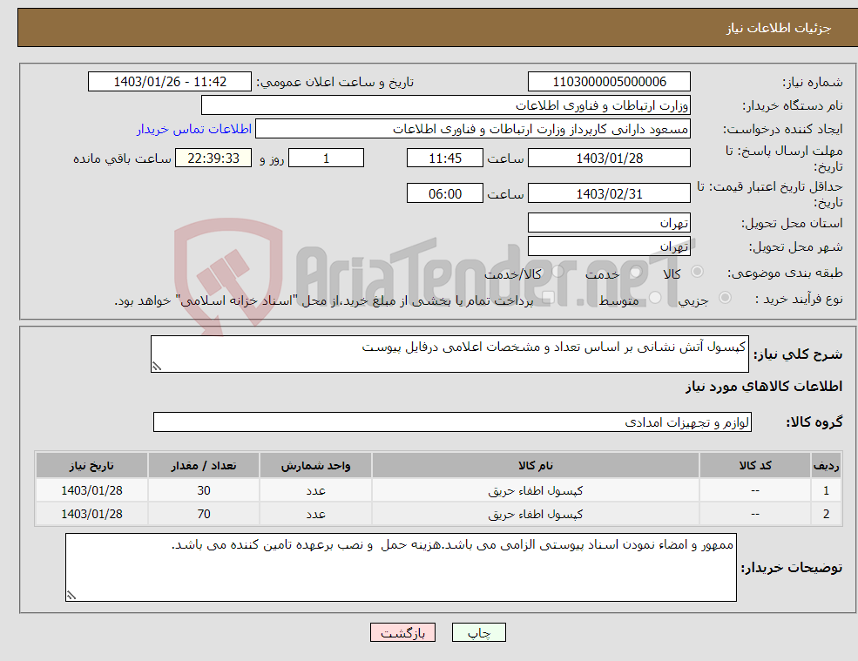The height and width of the screenshot is (661, 858).
Task: Select the متوسط purchase type radio
Action: [x=655, y=298]
